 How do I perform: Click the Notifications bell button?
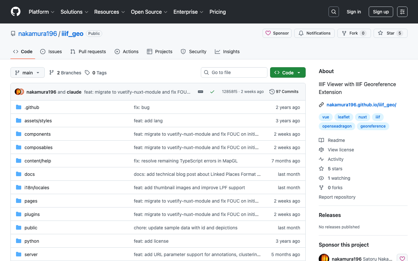point(314,33)
